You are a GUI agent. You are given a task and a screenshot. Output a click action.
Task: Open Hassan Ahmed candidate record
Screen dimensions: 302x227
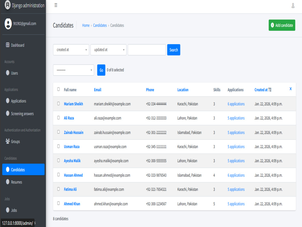pyautogui.click(x=73, y=175)
